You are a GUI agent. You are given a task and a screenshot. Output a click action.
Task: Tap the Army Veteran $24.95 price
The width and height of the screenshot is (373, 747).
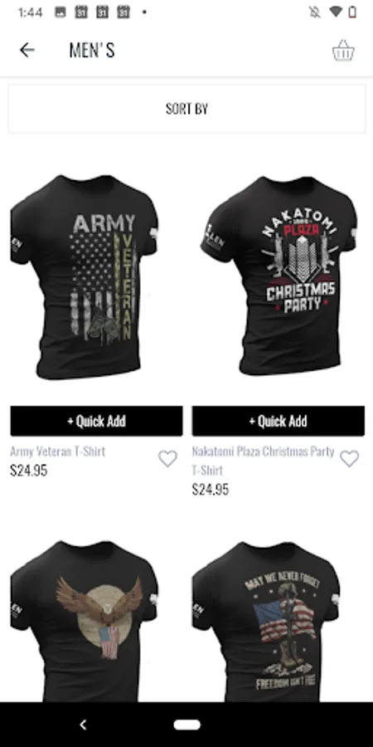(x=28, y=471)
